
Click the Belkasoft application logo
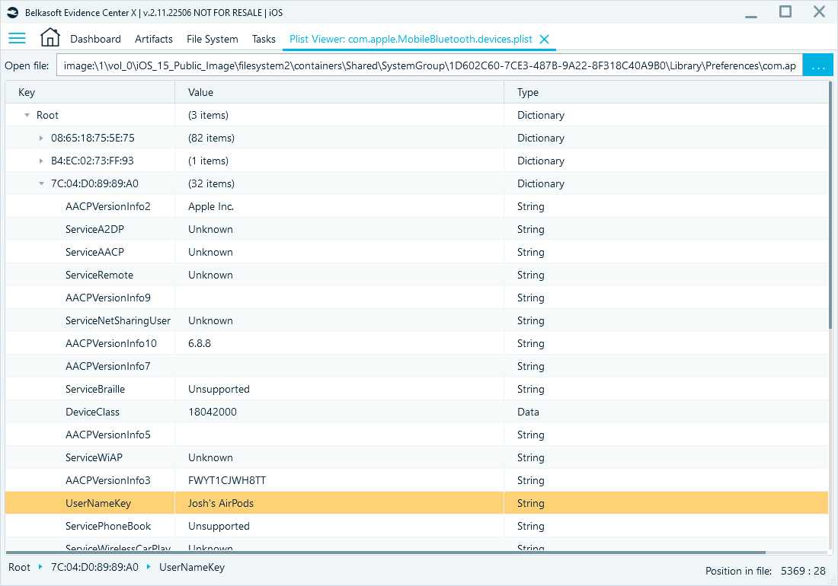click(13, 12)
